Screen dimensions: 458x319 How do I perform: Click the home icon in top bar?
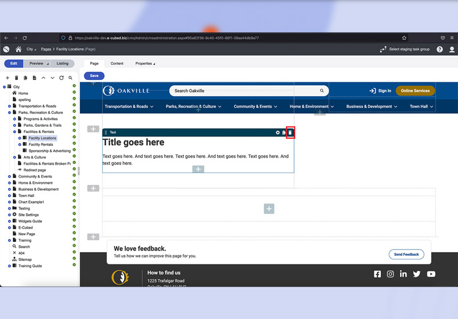[19, 49]
